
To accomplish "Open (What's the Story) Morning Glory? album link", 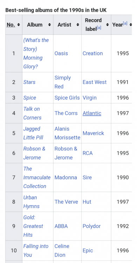I will pos(36,53).
